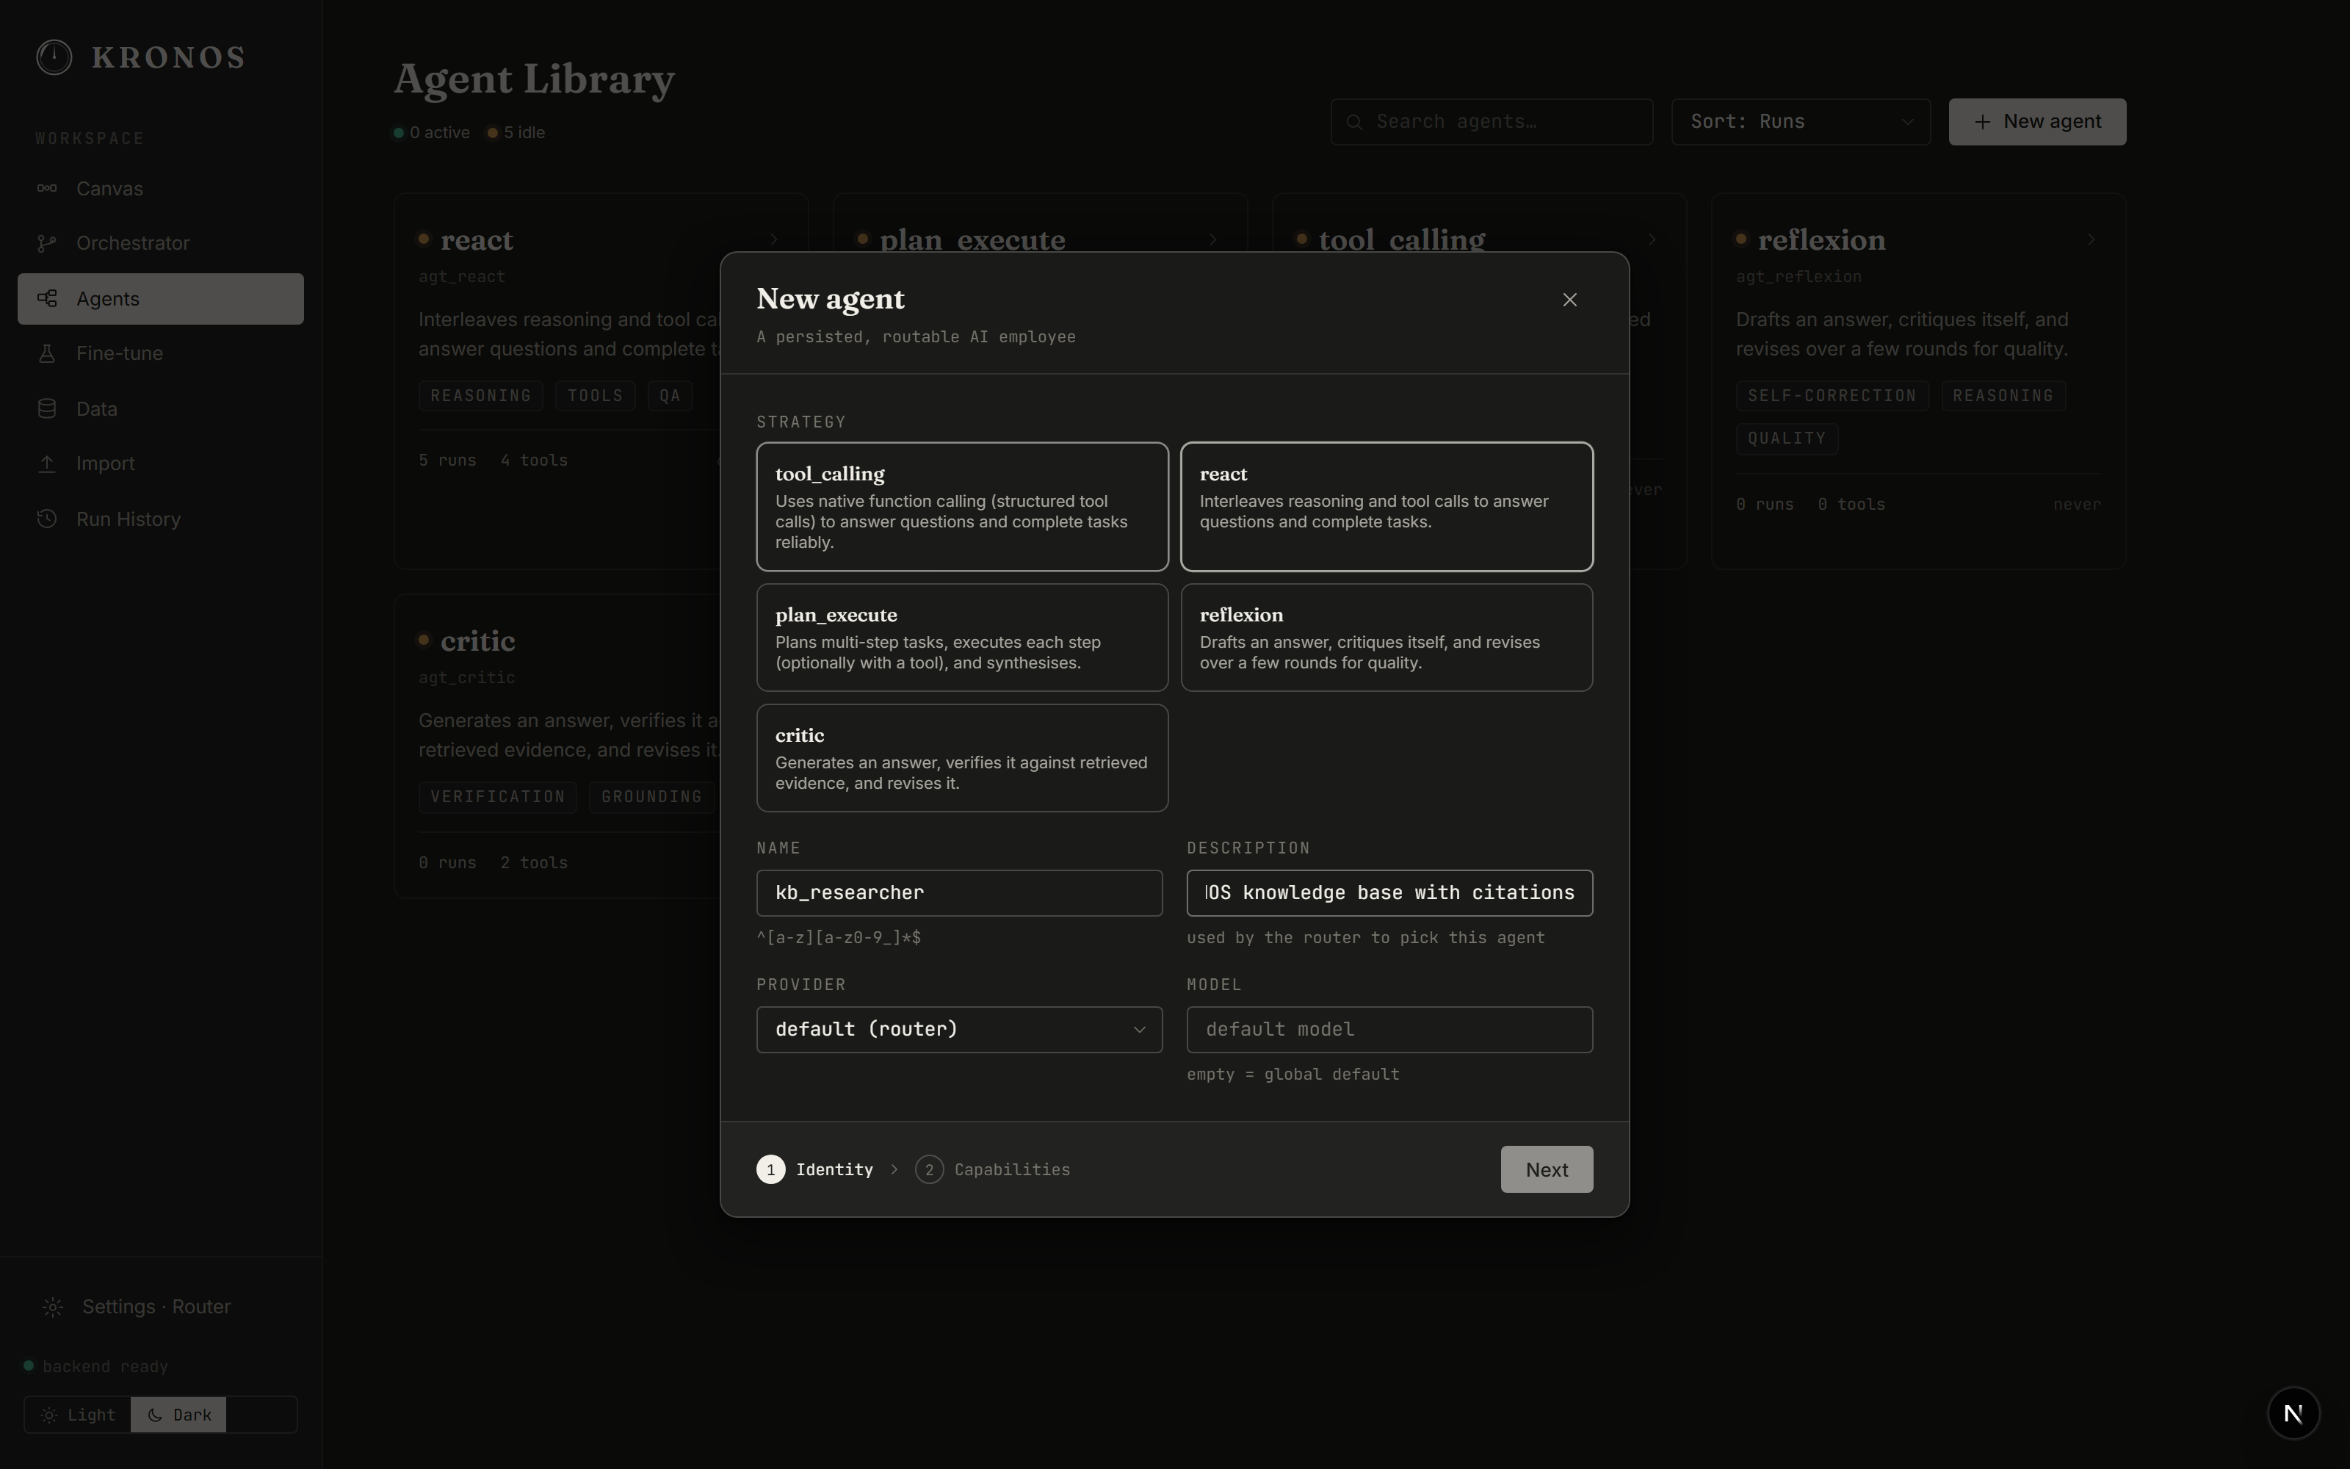This screenshot has width=2350, height=1469.
Task: Click the sun icon for Light theme
Action: (48, 1415)
